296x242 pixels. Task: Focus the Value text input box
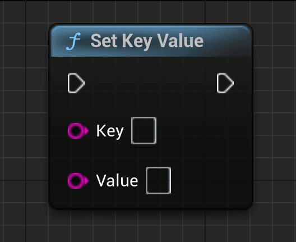coord(159,181)
